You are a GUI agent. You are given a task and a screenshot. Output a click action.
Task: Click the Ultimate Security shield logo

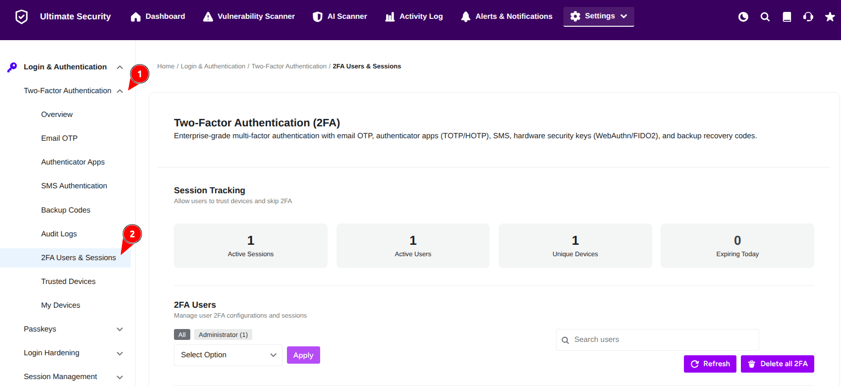tap(21, 17)
